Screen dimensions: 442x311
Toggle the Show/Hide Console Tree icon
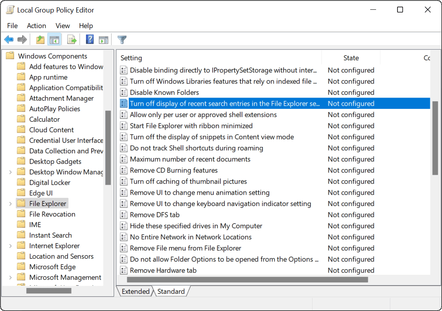point(54,39)
